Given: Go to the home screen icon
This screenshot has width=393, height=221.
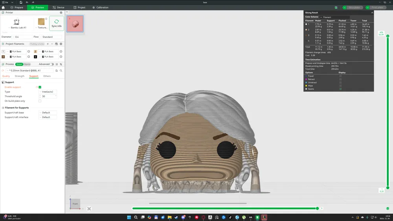Looking at the screenshot, I should click(x=3, y=7).
